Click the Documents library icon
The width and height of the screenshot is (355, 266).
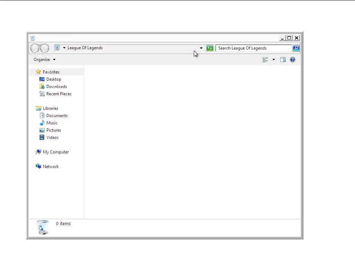[42, 116]
